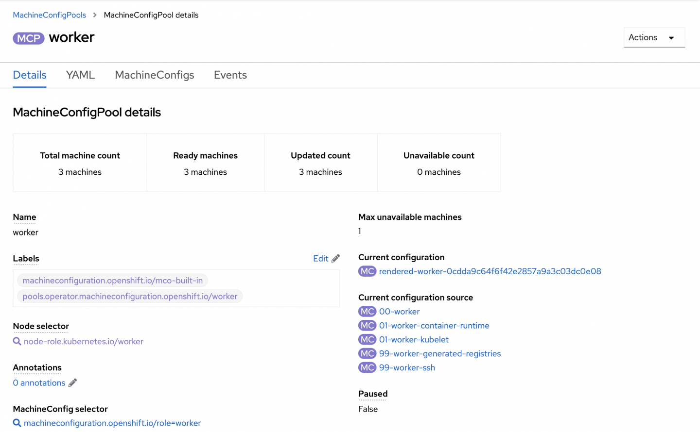
Task: Click the MCP badge beside worker title
Action: click(29, 38)
